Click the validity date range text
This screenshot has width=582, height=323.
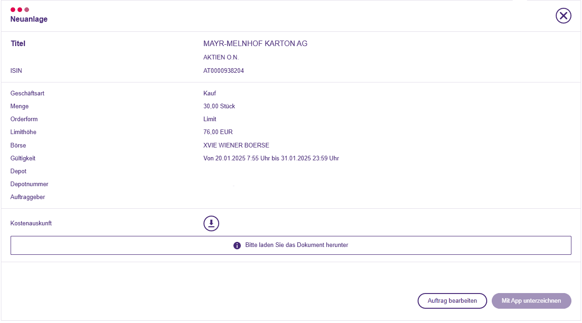pos(271,159)
